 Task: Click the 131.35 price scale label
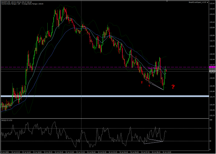pos(212,115)
